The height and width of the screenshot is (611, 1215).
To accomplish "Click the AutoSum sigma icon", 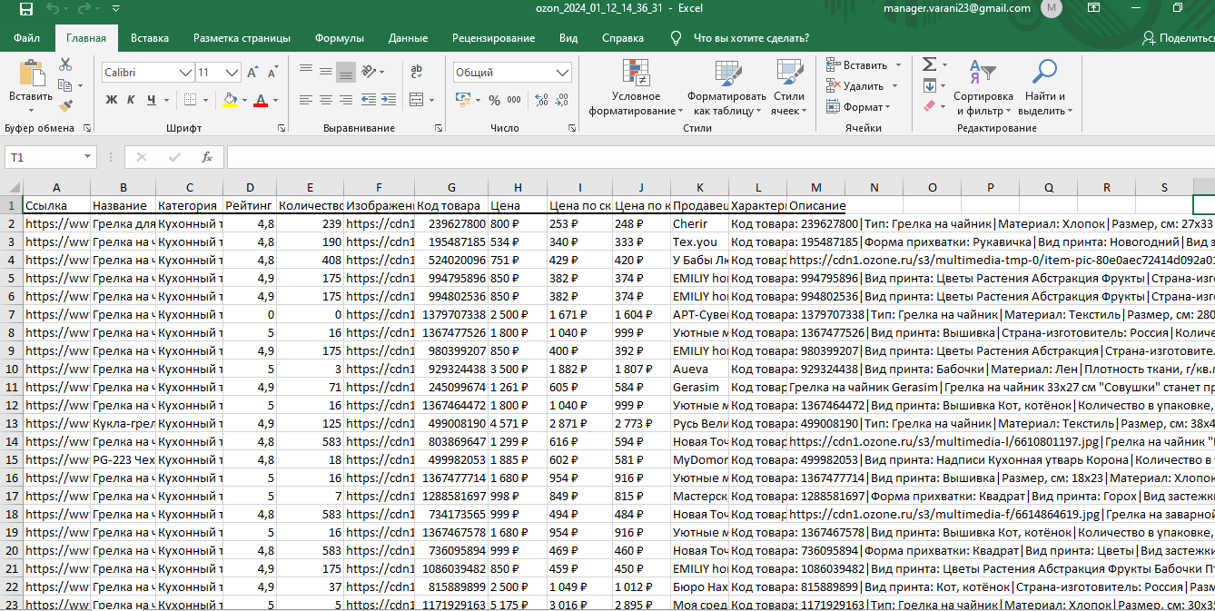I will [x=929, y=65].
